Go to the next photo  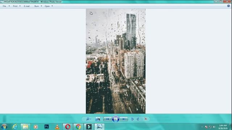coord(124,119)
